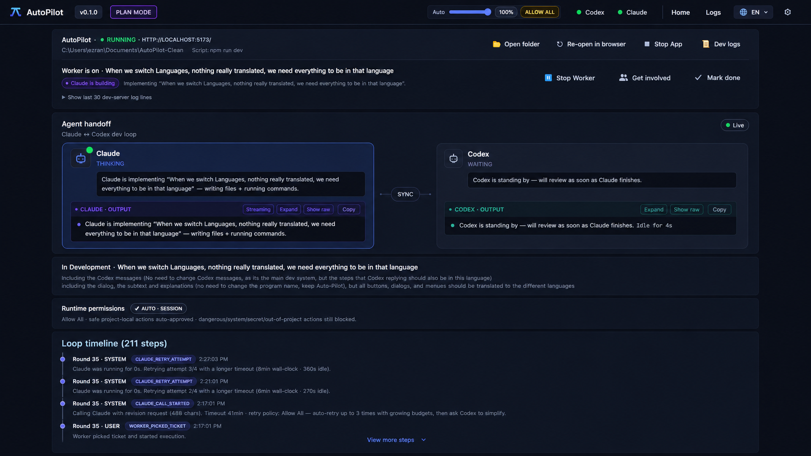Click the Codex robot avatar icon
The width and height of the screenshot is (811, 456).
454,158
